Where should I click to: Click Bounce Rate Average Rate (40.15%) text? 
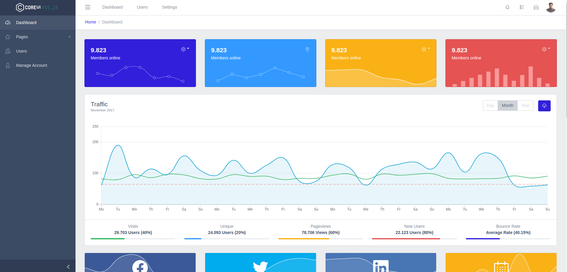[x=508, y=233]
